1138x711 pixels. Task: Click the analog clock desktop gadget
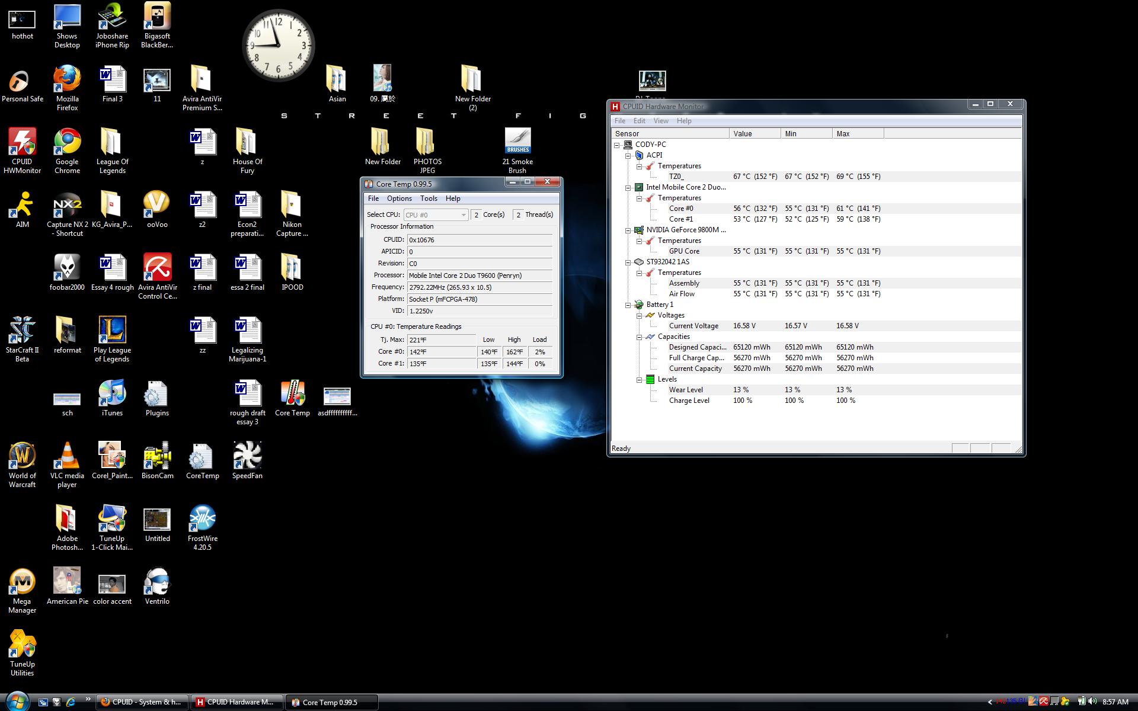click(279, 45)
